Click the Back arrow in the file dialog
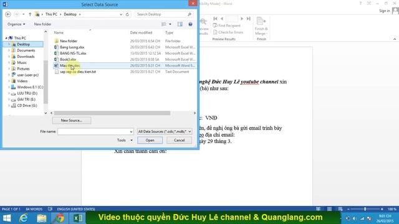399x224 pixels. point(8,14)
